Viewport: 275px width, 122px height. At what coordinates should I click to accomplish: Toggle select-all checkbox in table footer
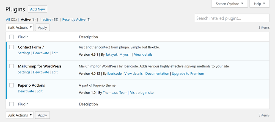tap(12, 104)
